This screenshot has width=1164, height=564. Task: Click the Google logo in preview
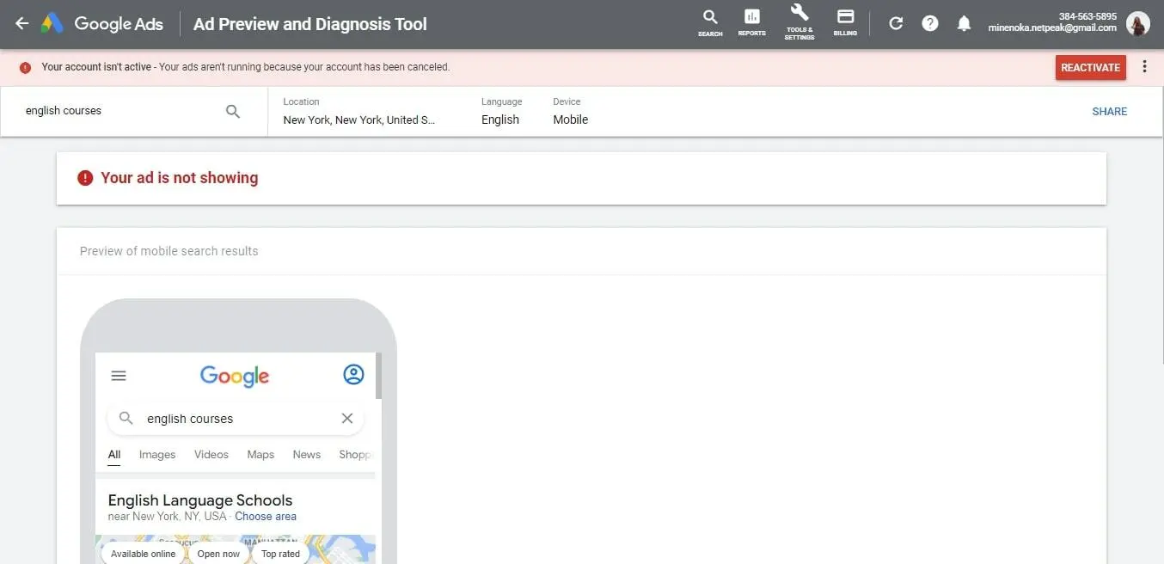[x=235, y=377]
